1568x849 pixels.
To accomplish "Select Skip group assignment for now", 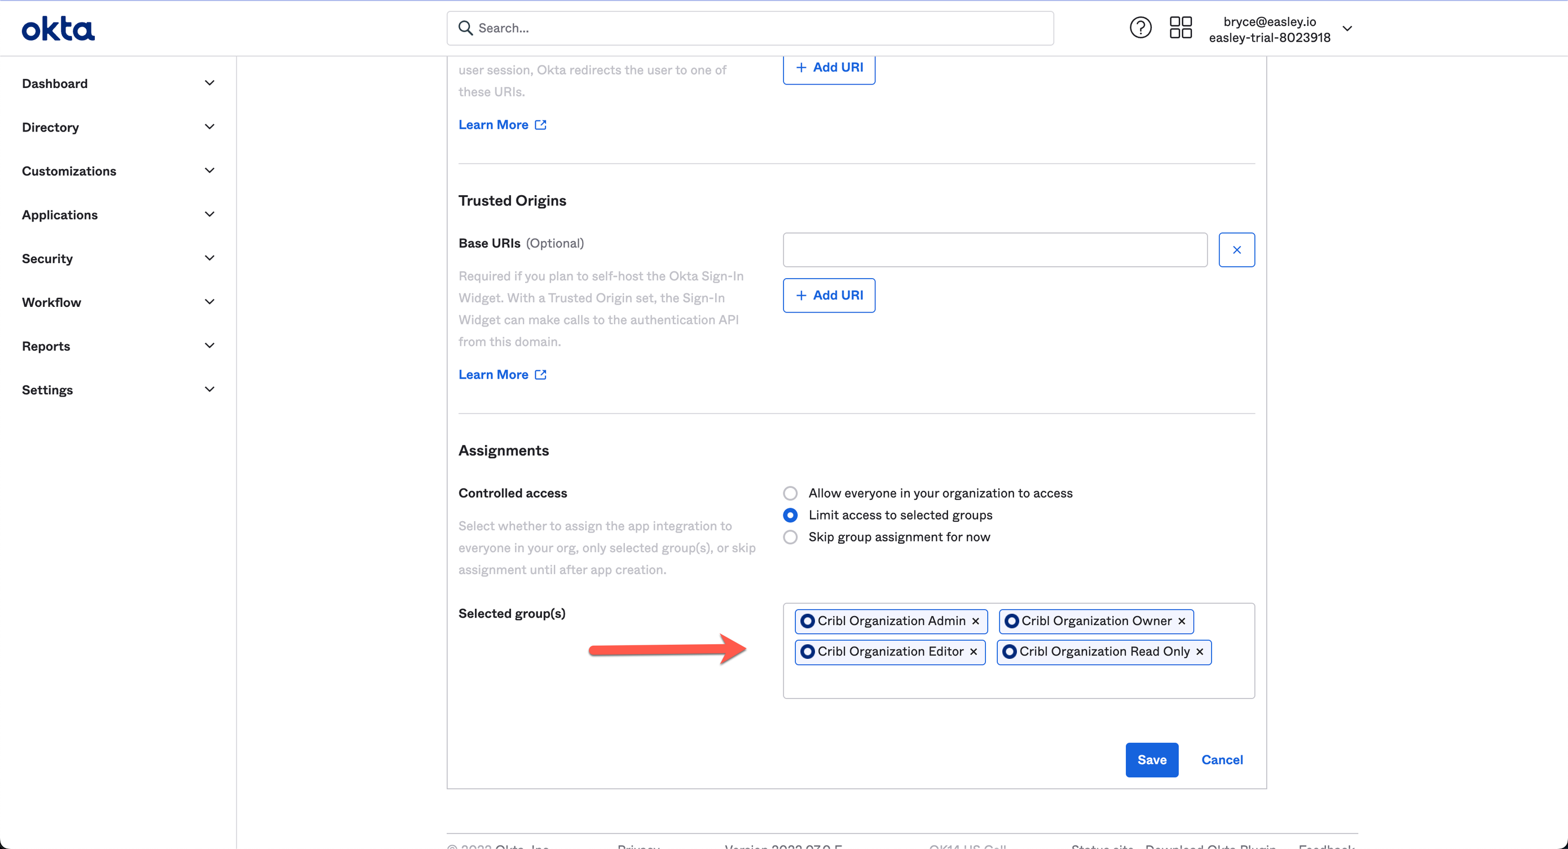I will (790, 537).
